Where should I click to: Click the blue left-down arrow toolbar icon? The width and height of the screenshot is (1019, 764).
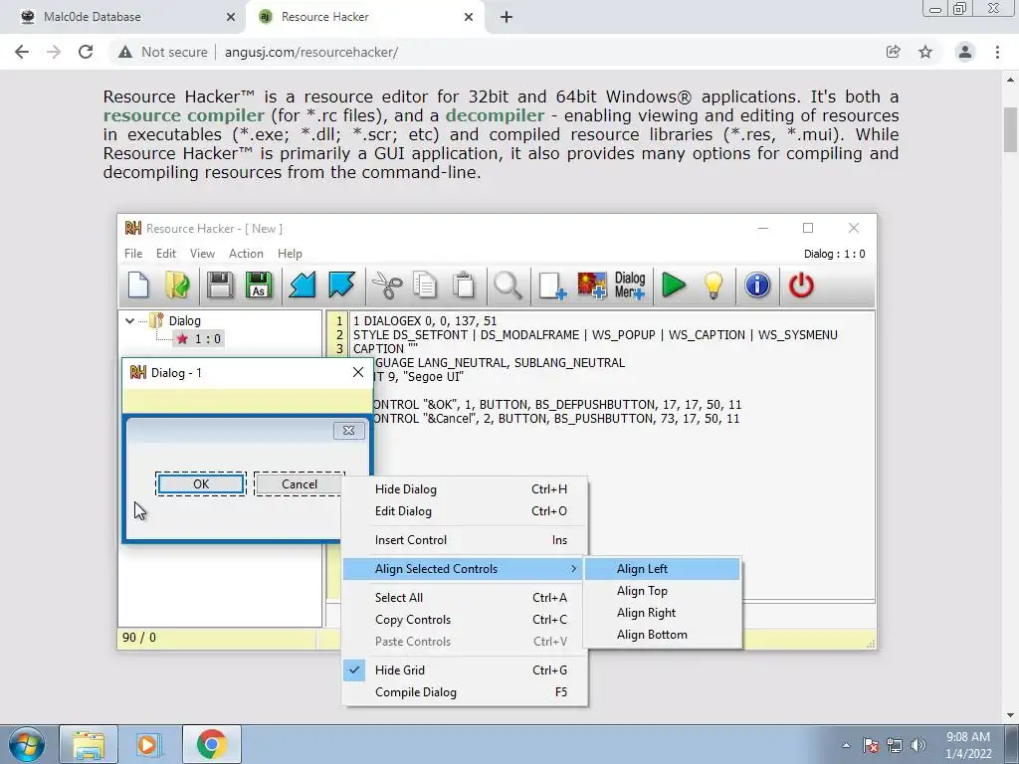(x=303, y=286)
